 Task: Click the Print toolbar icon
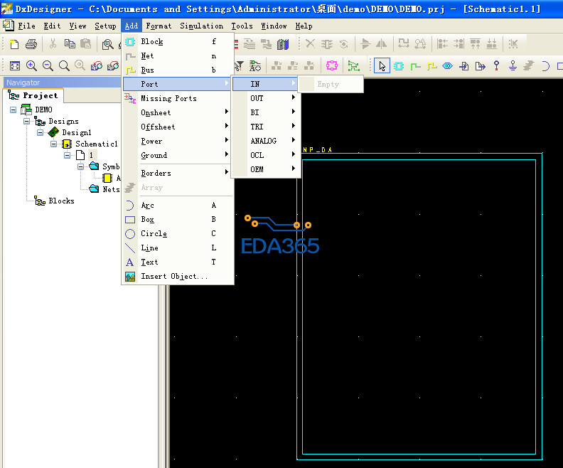pyautogui.click(x=31, y=44)
